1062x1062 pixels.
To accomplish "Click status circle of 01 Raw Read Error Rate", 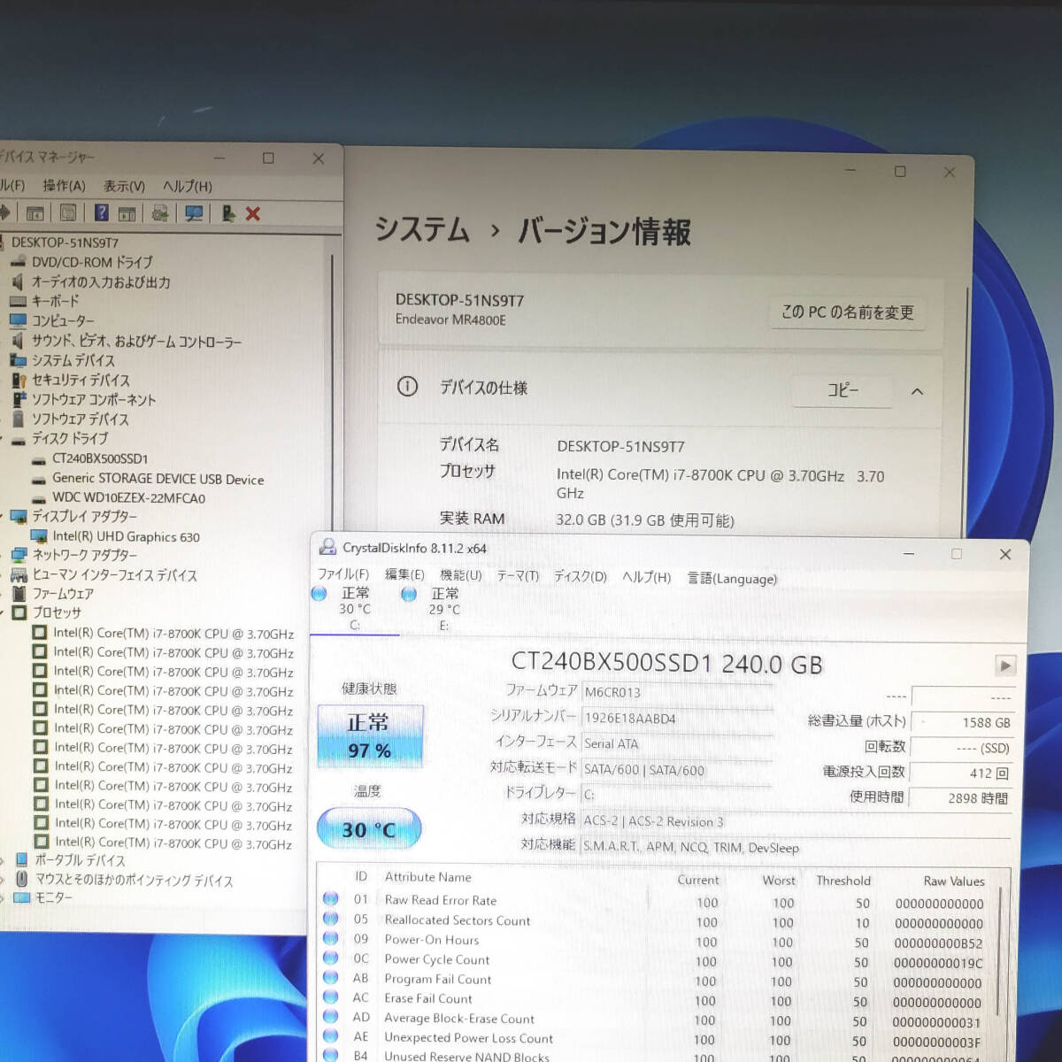I will 331,898.
